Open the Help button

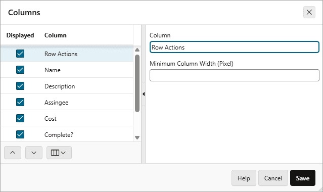coord(244,178)
